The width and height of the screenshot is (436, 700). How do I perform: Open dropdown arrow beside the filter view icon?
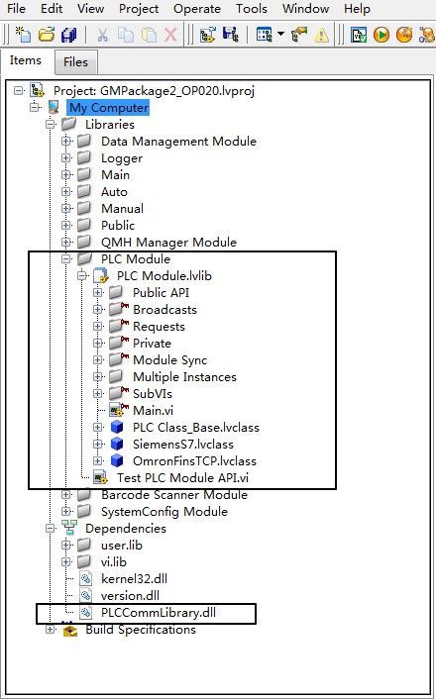pyautogui.click(x=281, y=34)
